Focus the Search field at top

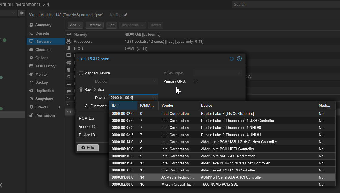tap(286, 4)
